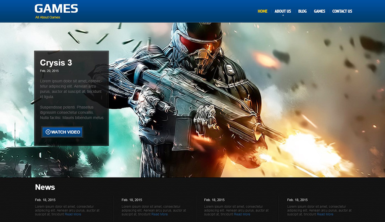This screenshot has height=222, width=385.
Task: Open the Contact Us page
Action: pos(342,11)
